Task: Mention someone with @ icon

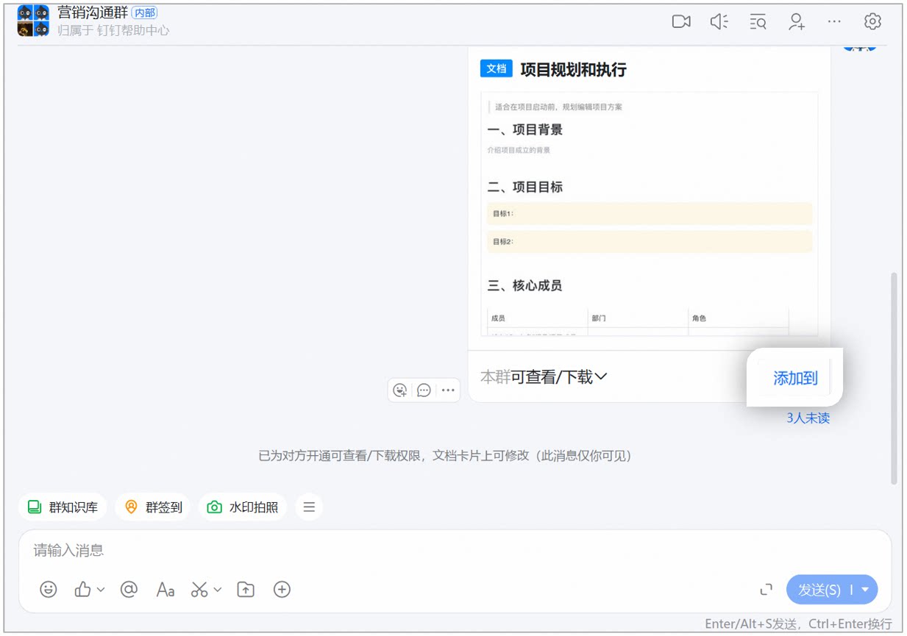Action: pos(129,589)
